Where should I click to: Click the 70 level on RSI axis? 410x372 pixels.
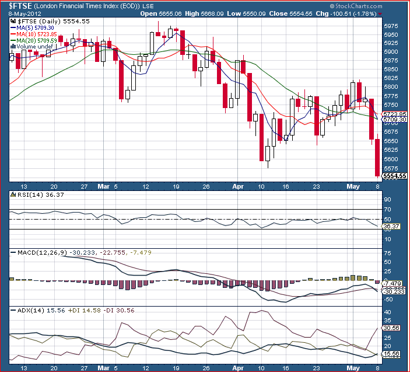387,210
